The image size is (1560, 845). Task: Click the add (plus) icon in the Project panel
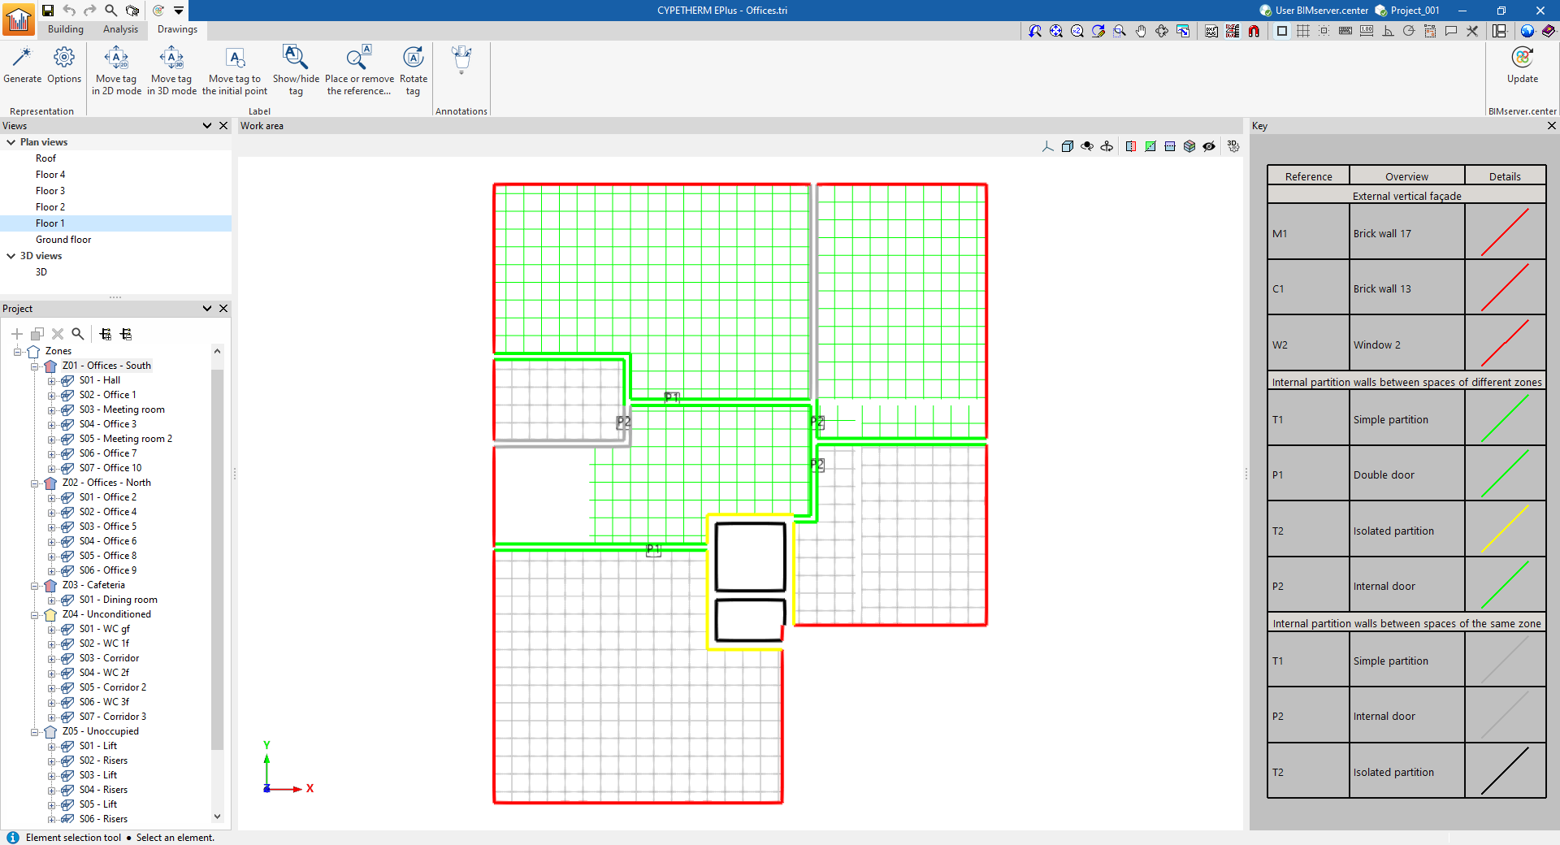tap(17, 334)
